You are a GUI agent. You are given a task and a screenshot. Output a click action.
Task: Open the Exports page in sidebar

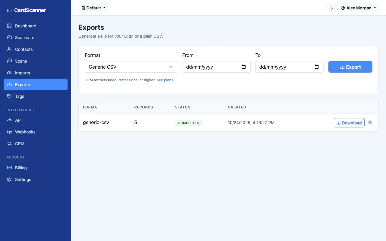coord(36,85)
